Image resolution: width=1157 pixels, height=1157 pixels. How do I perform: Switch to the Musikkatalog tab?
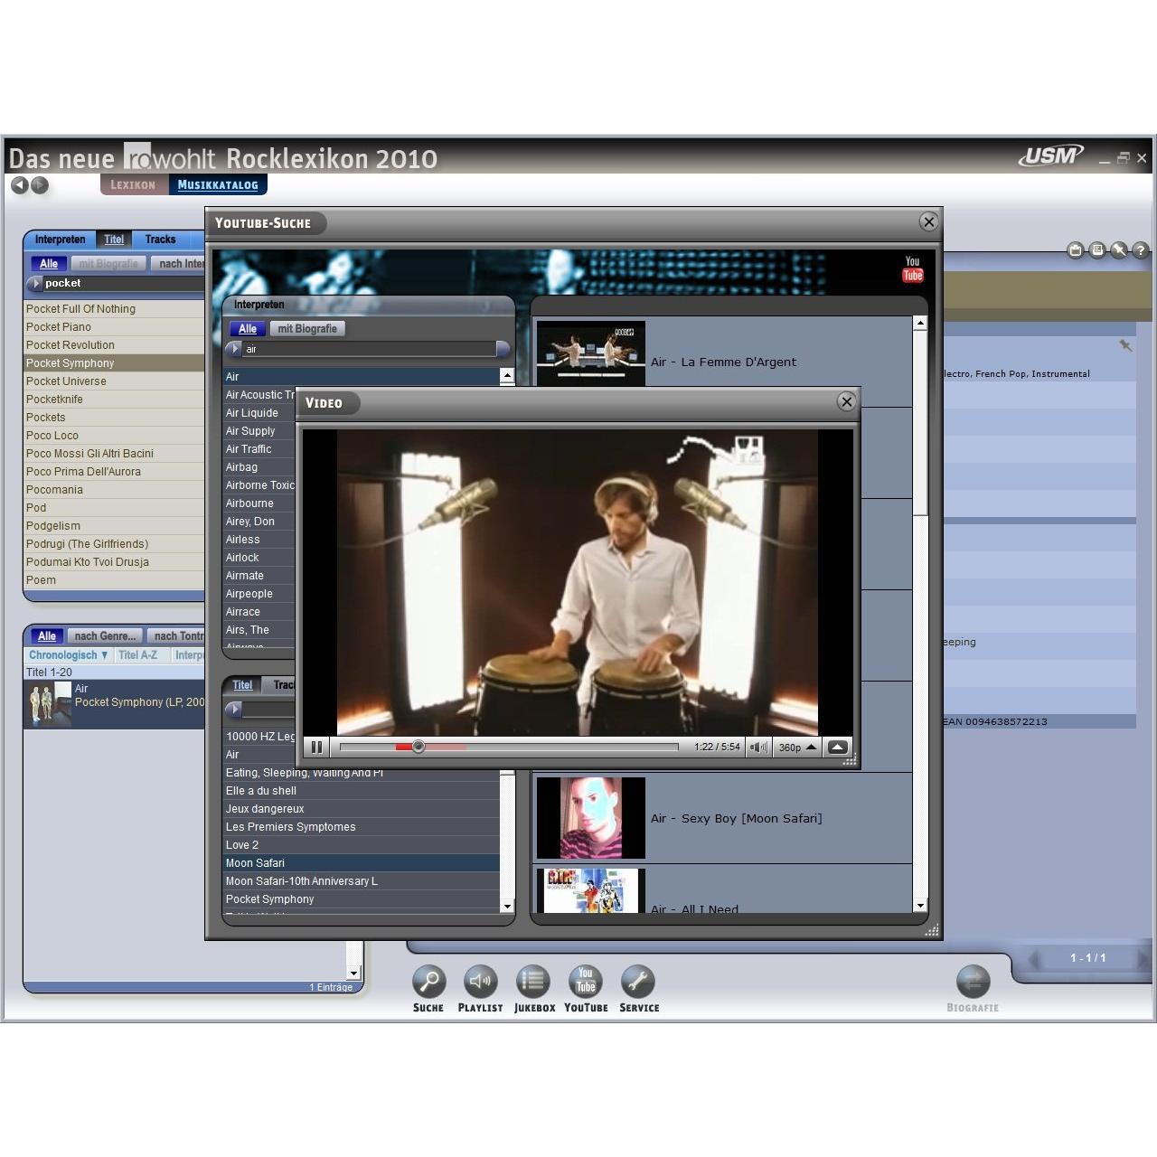click(218, 184)
